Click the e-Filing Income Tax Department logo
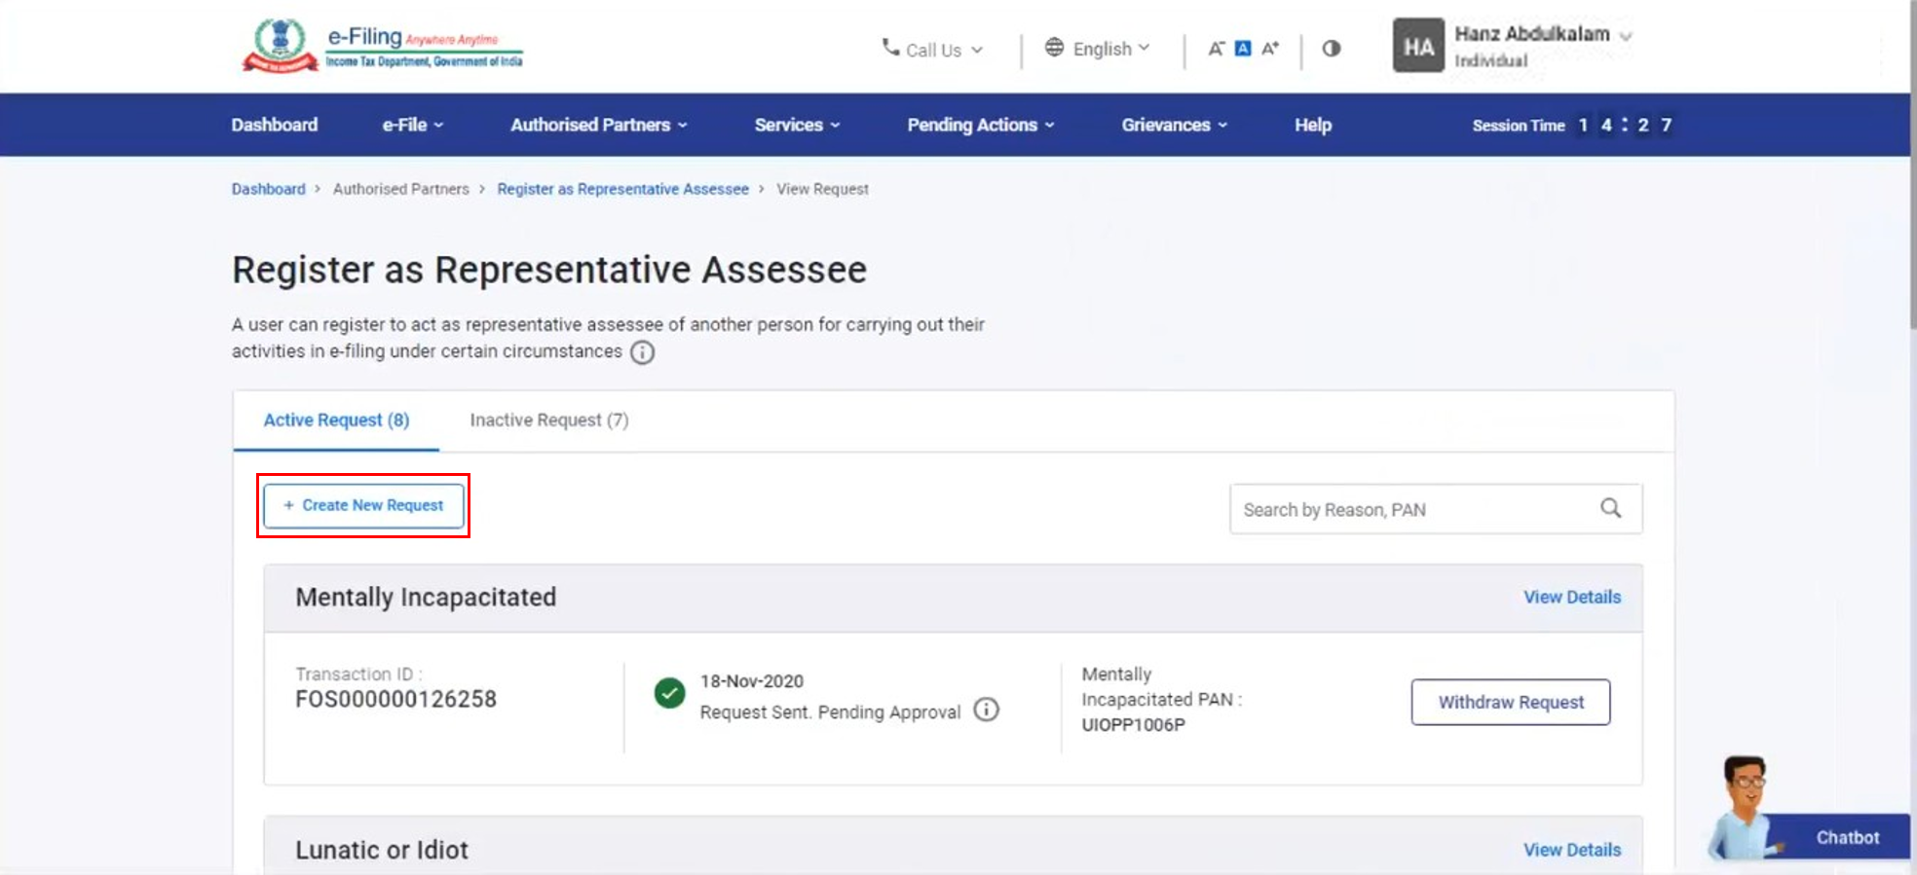Viewport: 1917px width, 875px height. coord(382,47)
